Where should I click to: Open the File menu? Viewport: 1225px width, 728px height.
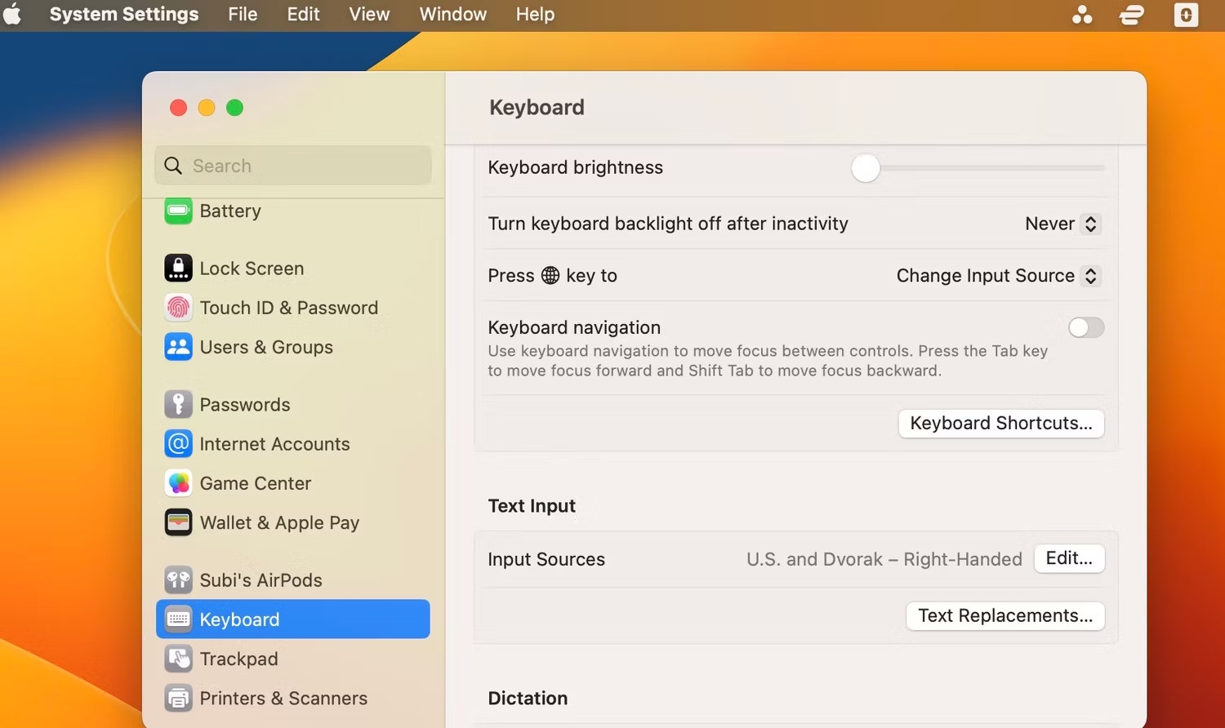pos(243,15)
